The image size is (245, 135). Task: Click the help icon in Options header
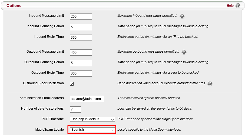pyautogui.click(x=238, y=5)
